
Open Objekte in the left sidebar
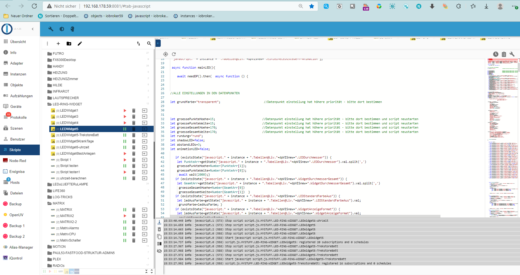click(17, 85)
